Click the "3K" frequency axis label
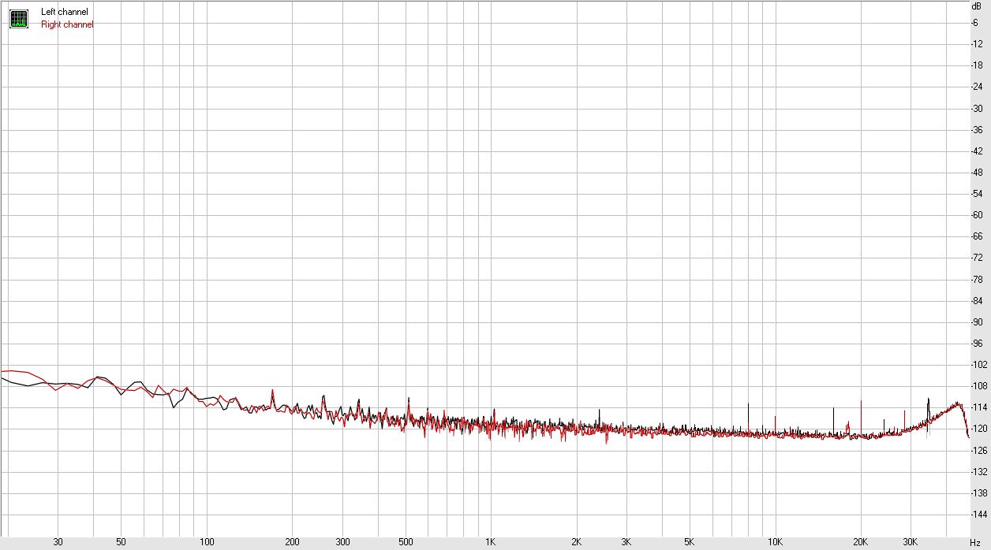The image size is (991, 550). pyautogui.click(x=626, y=543)
